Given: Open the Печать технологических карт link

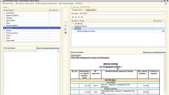Looking at the screenshot, I should click(48, 48).
